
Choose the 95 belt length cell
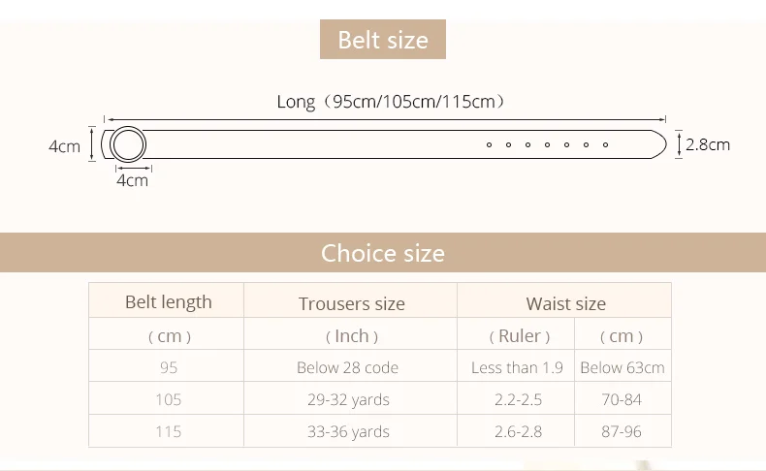[x=168, y=367]
